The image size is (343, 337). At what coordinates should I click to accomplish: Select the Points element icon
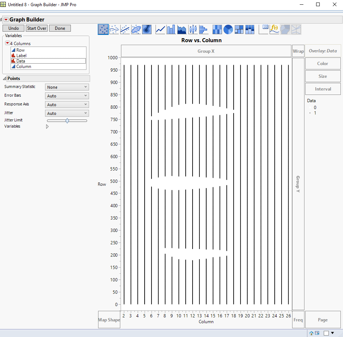[x=103, y=29]
